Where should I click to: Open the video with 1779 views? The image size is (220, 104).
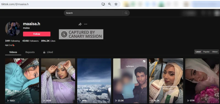point(202,81)
